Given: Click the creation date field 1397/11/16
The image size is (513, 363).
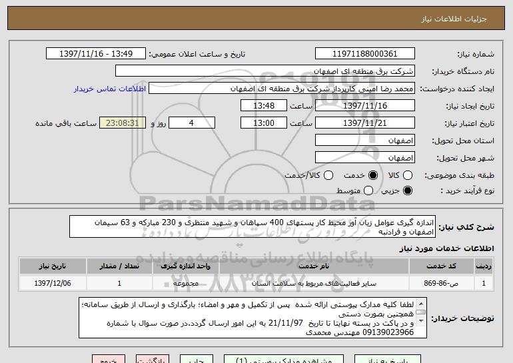Looking at the screenshot, I should pos(365,106).
